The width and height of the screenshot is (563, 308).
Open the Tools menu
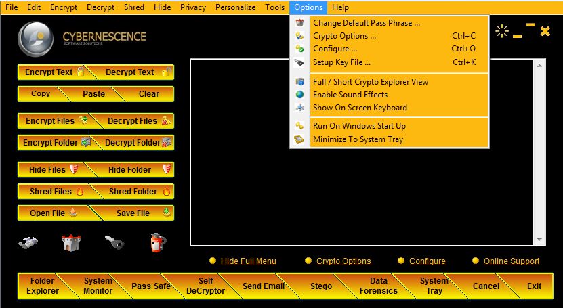(274, 7)
